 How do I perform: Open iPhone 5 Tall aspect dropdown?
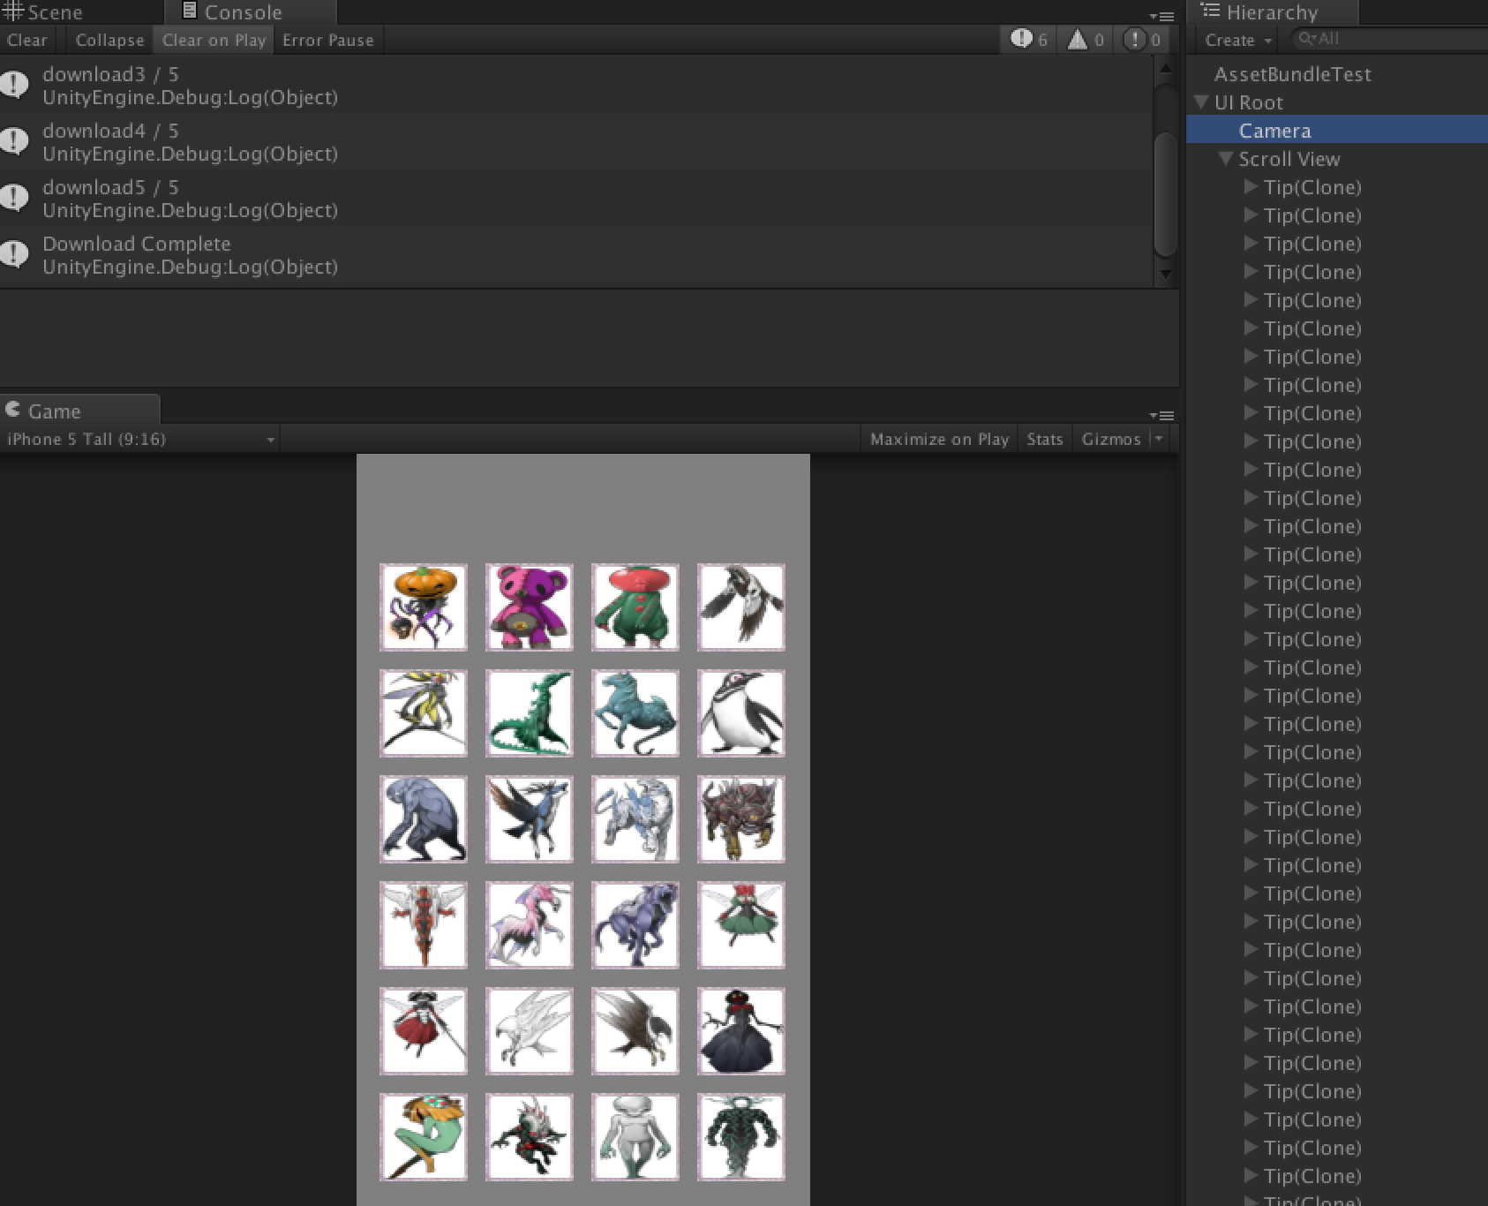click(x=139, y=439)
